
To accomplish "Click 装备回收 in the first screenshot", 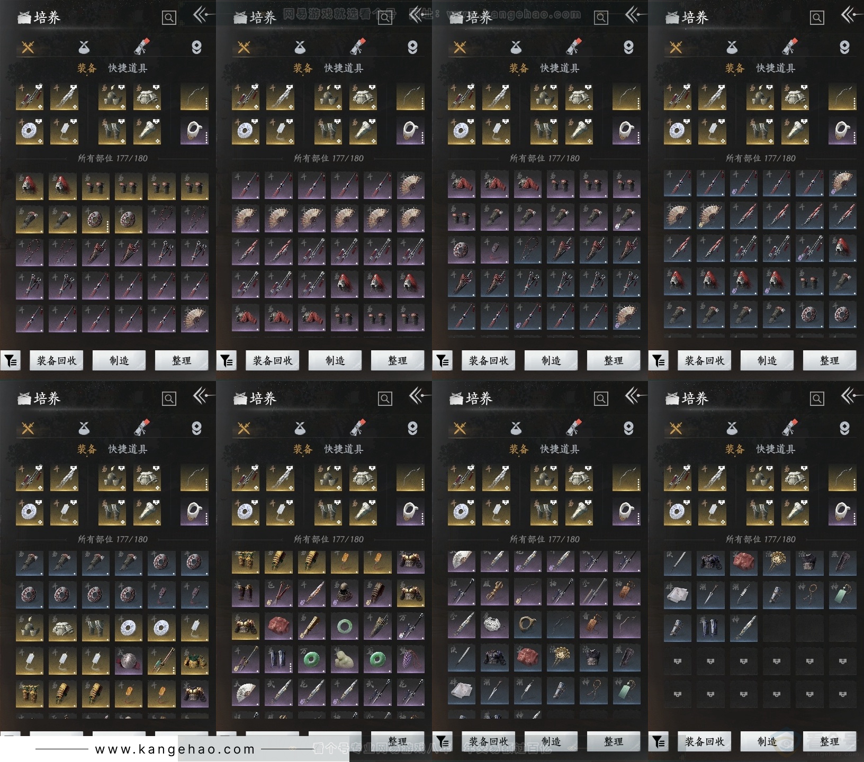I will pyautogui.click(x=57, y=361).
